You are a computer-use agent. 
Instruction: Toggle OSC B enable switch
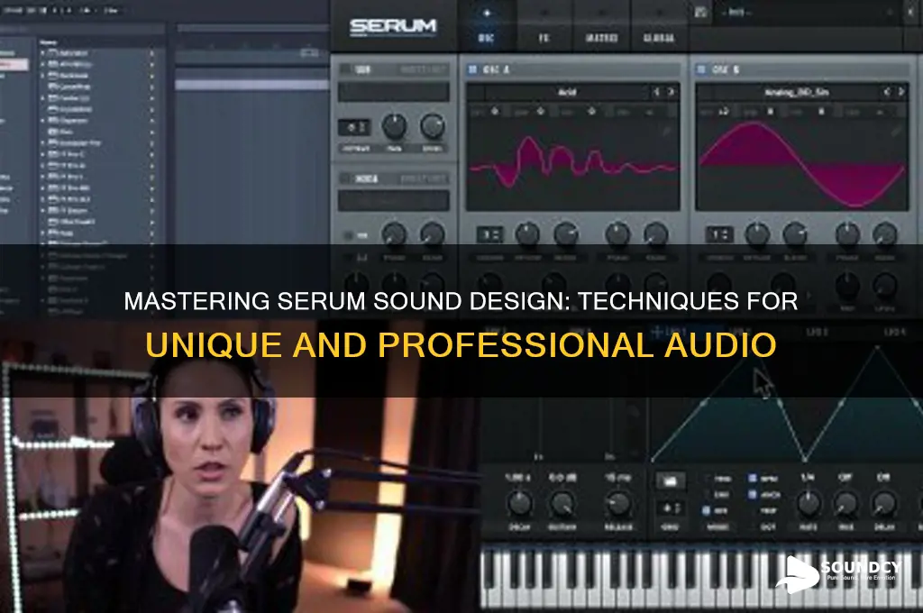tap(701, 69)
